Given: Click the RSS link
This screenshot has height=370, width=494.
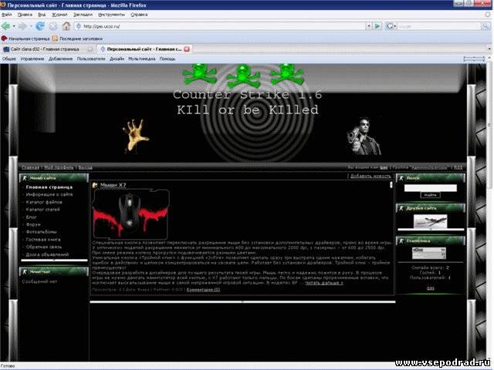Looking at the screenshot, I should (458, 167).
